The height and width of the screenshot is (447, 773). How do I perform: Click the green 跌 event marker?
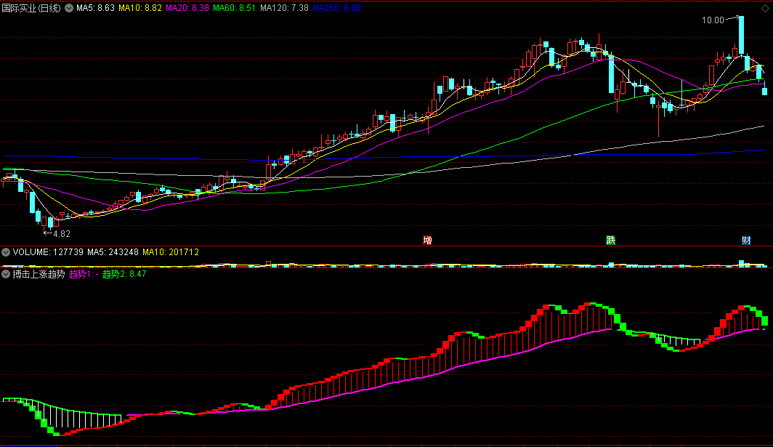[x=611, y=241]
